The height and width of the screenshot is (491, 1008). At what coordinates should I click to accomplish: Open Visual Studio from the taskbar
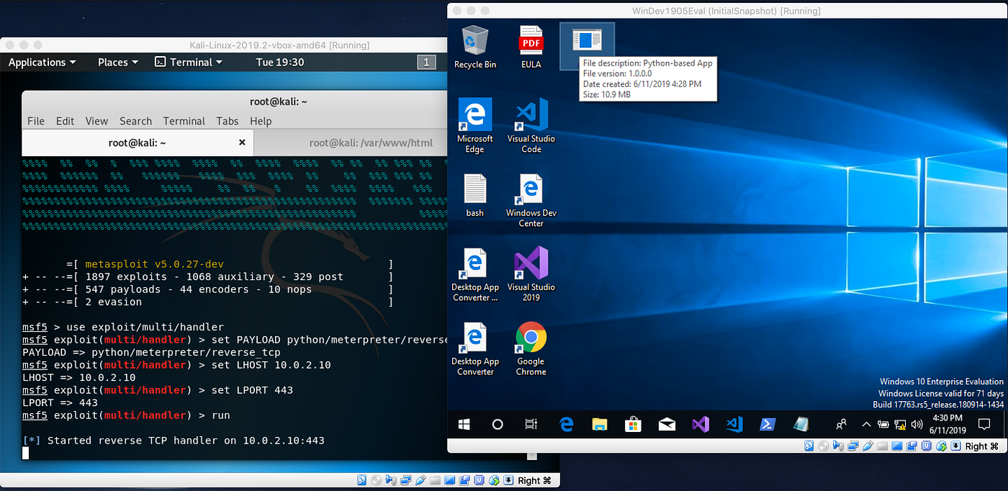701,425
